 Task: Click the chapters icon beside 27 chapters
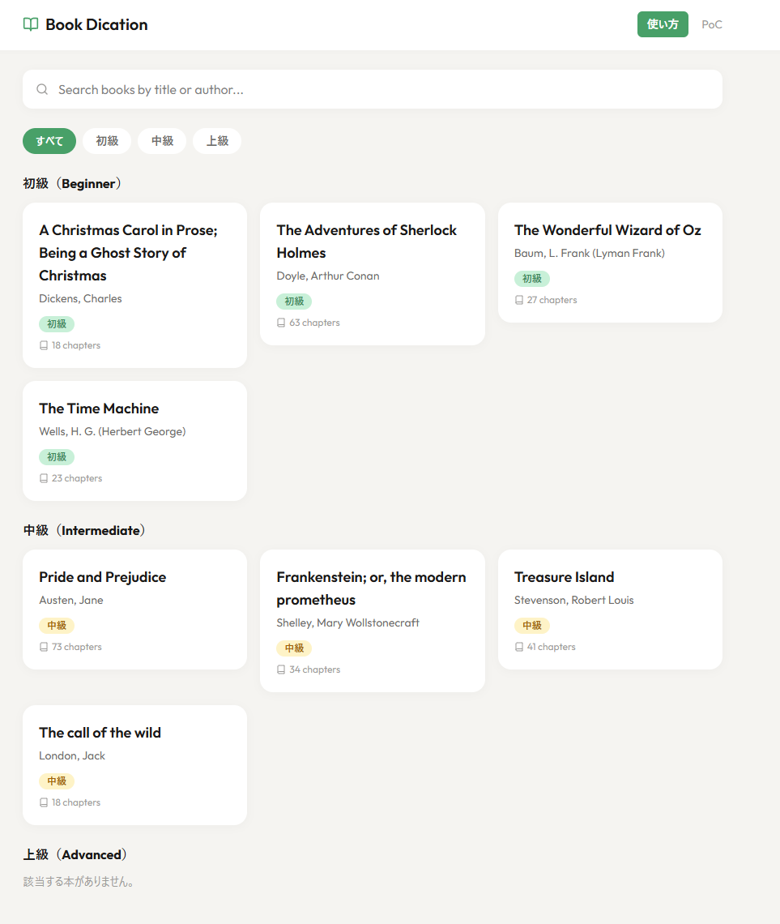519,300
